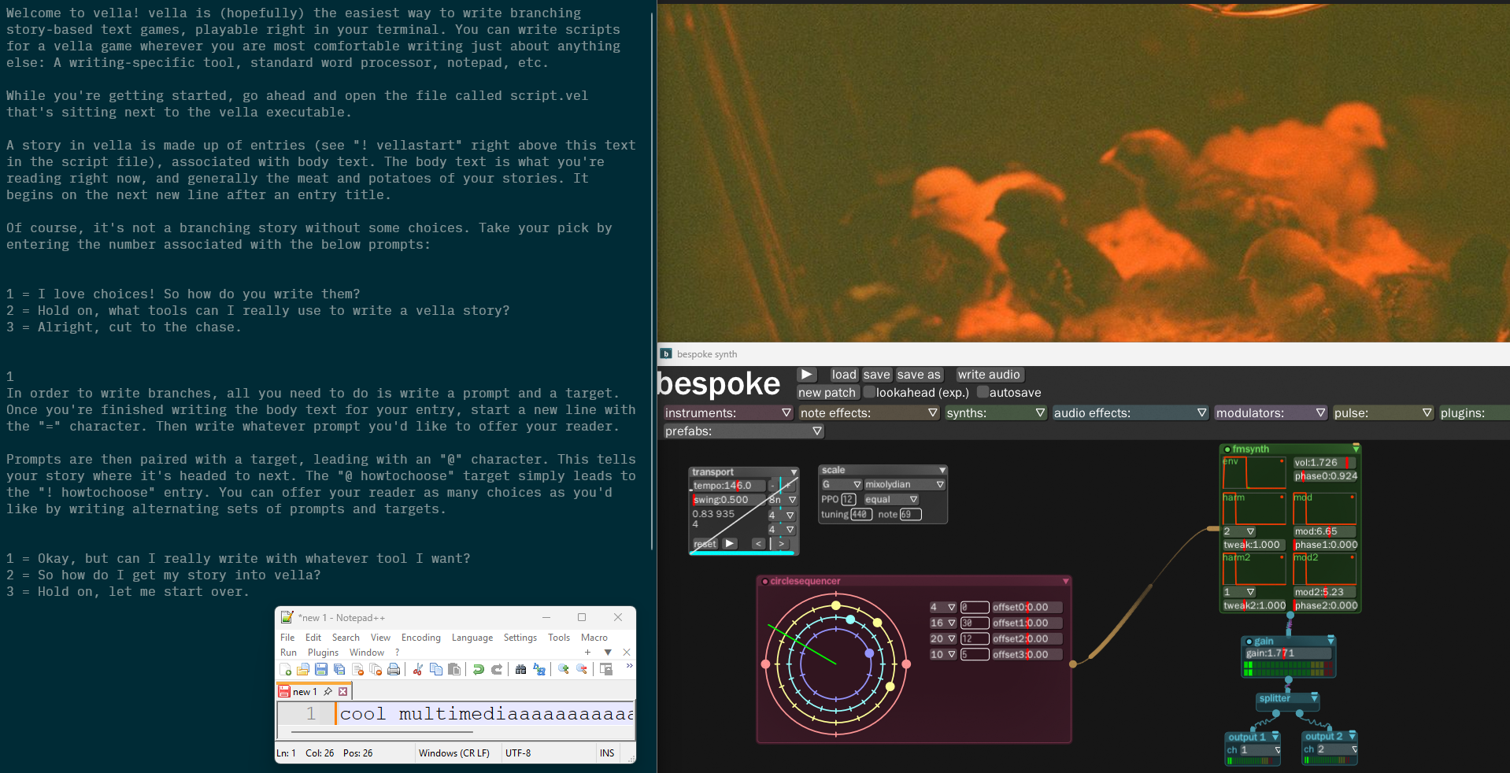Open the synths dropdown in bespoke
This screenshot has width=1510, height=773.
click(996, 413)
